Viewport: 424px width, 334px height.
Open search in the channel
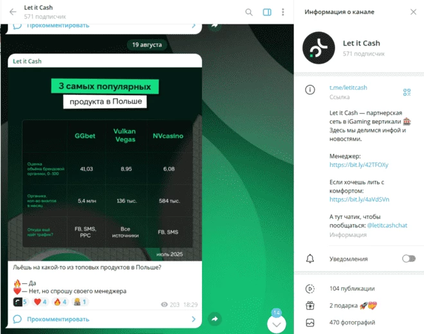coord(249,12)
